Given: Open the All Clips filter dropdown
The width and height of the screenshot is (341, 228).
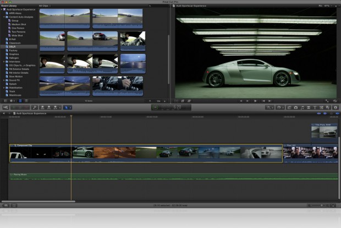Looking at the screenshot, I should pyautogui.click(x=45, y=5).
